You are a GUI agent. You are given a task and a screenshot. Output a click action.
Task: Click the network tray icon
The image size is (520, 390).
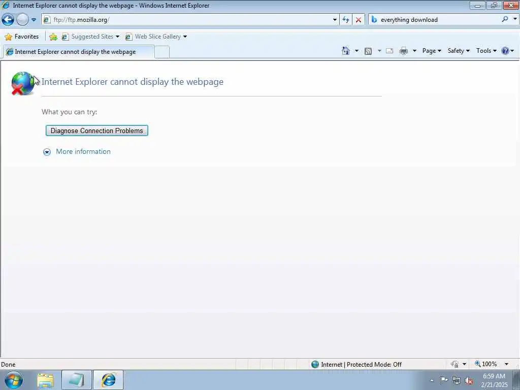pos(457,381)
